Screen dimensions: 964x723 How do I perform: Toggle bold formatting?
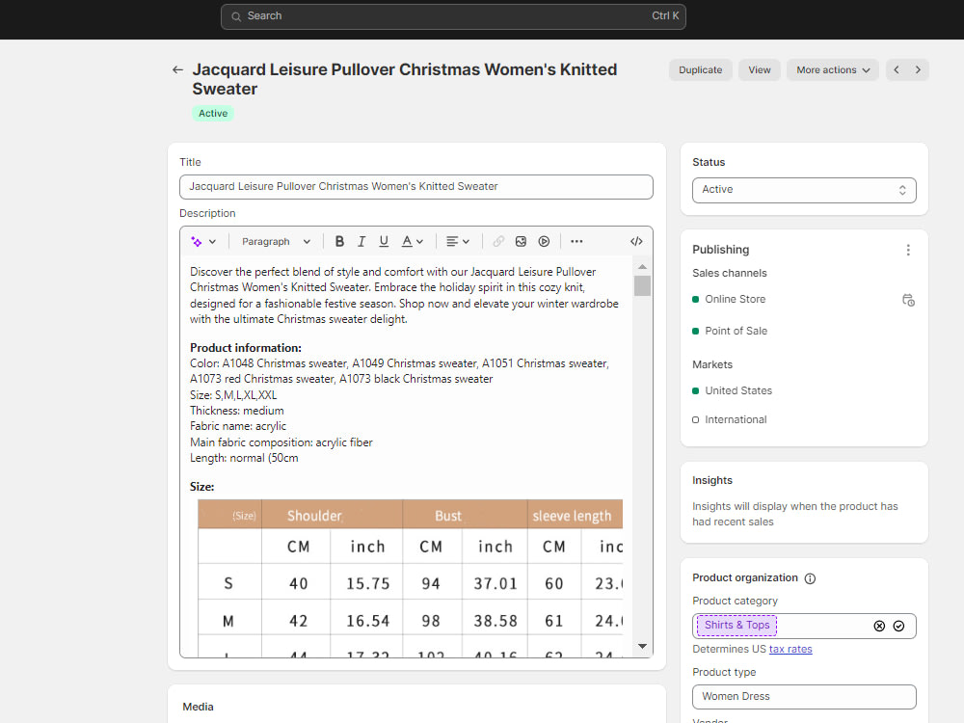[339, 242]
